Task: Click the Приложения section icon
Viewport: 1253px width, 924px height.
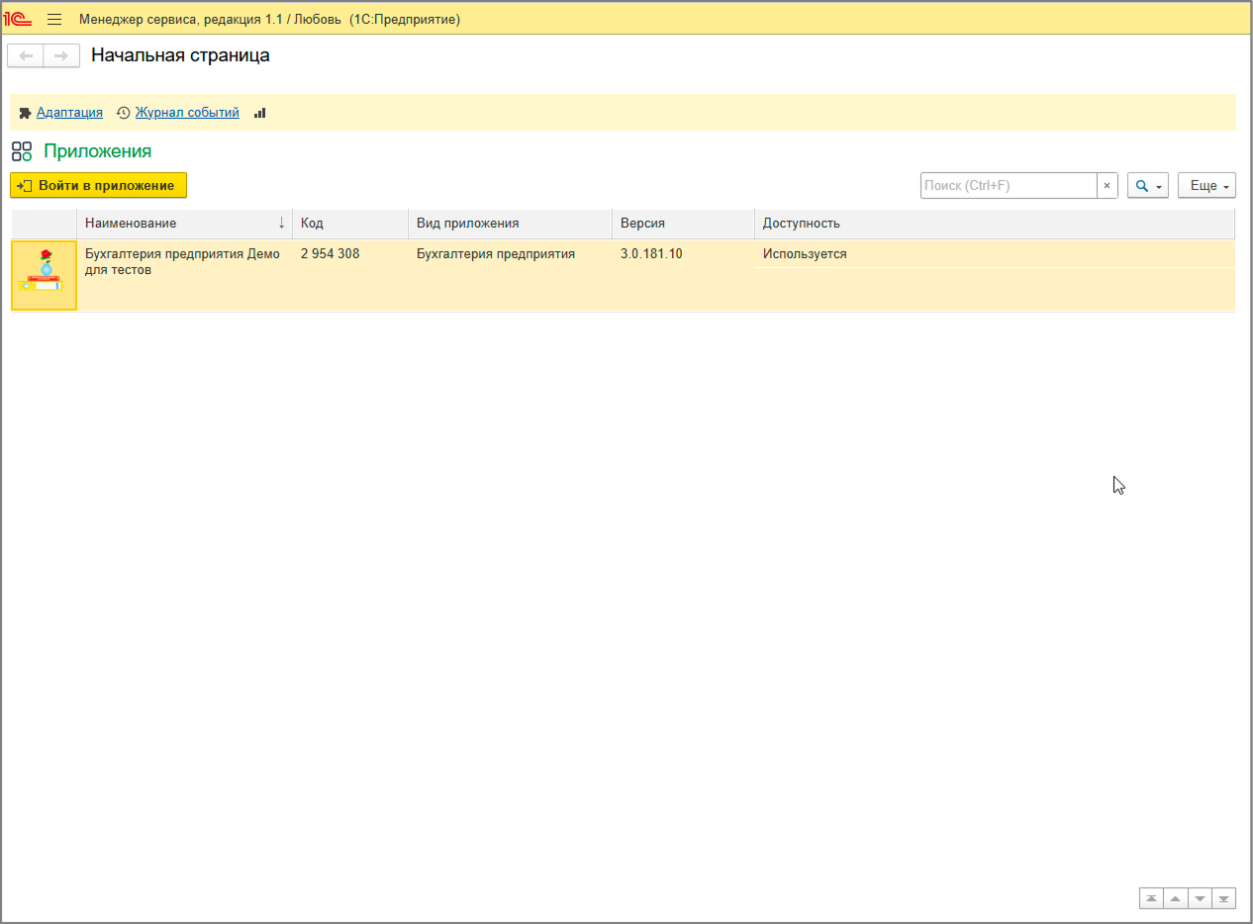Action: [22, 151]
